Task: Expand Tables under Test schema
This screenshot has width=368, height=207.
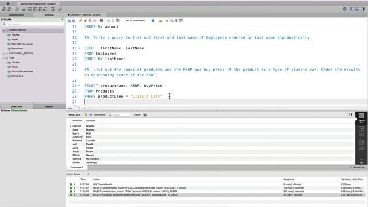Action: click(6, 63)
